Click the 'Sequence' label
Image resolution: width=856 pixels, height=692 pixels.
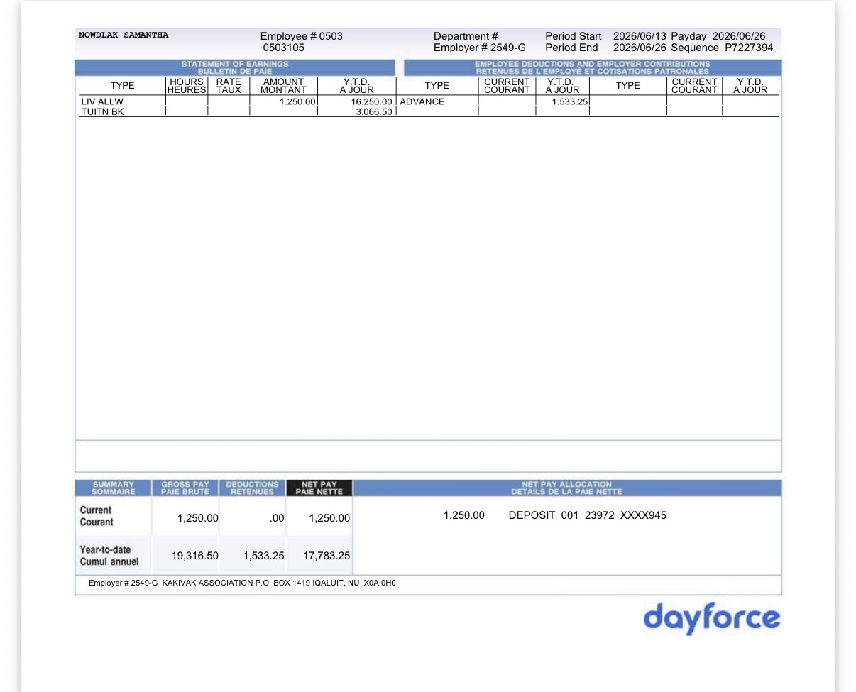coord(695,48)
